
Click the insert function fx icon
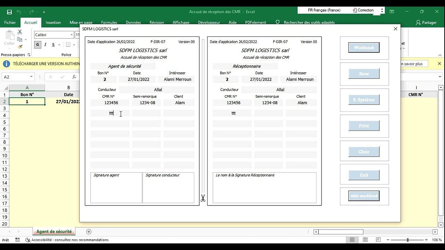[x=74, y=77]
